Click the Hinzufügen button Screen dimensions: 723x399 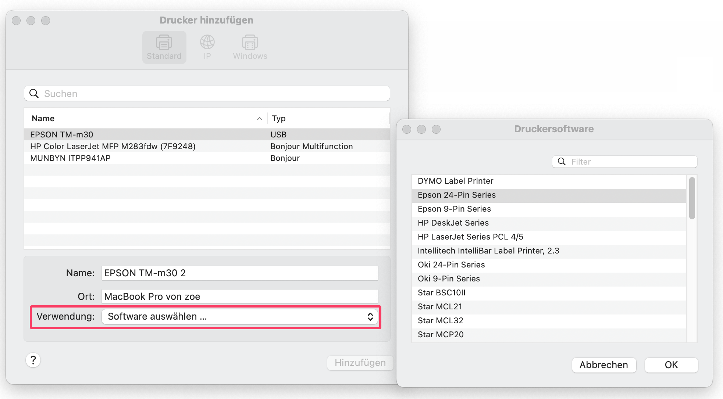coord(360,363)
